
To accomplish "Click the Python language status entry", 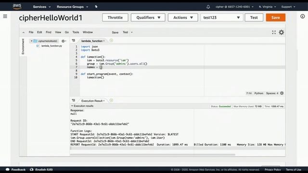I will tap(259, 93).
